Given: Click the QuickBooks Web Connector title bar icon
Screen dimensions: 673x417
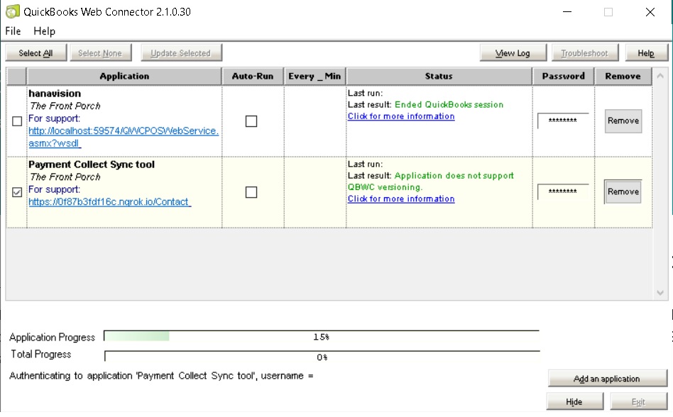Looking at the screenshot, I should coord(12,12).
